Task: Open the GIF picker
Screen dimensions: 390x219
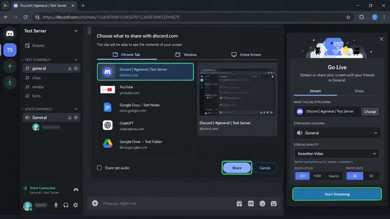Action: 251,204
